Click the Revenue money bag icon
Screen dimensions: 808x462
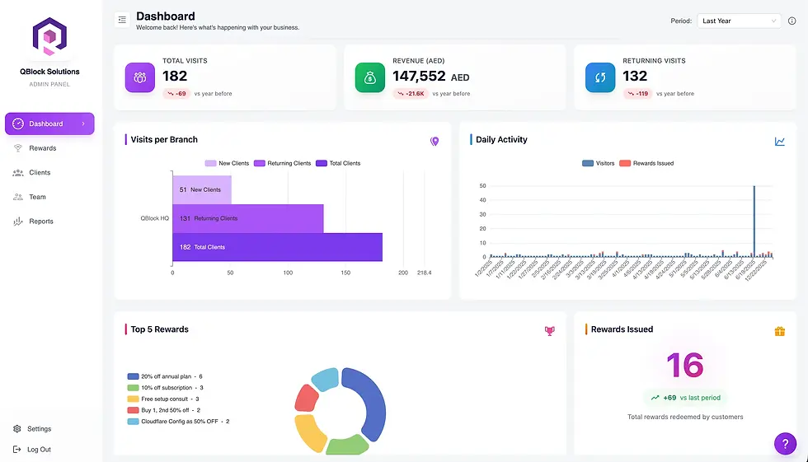pyautogui.click(x=370, y=77)
